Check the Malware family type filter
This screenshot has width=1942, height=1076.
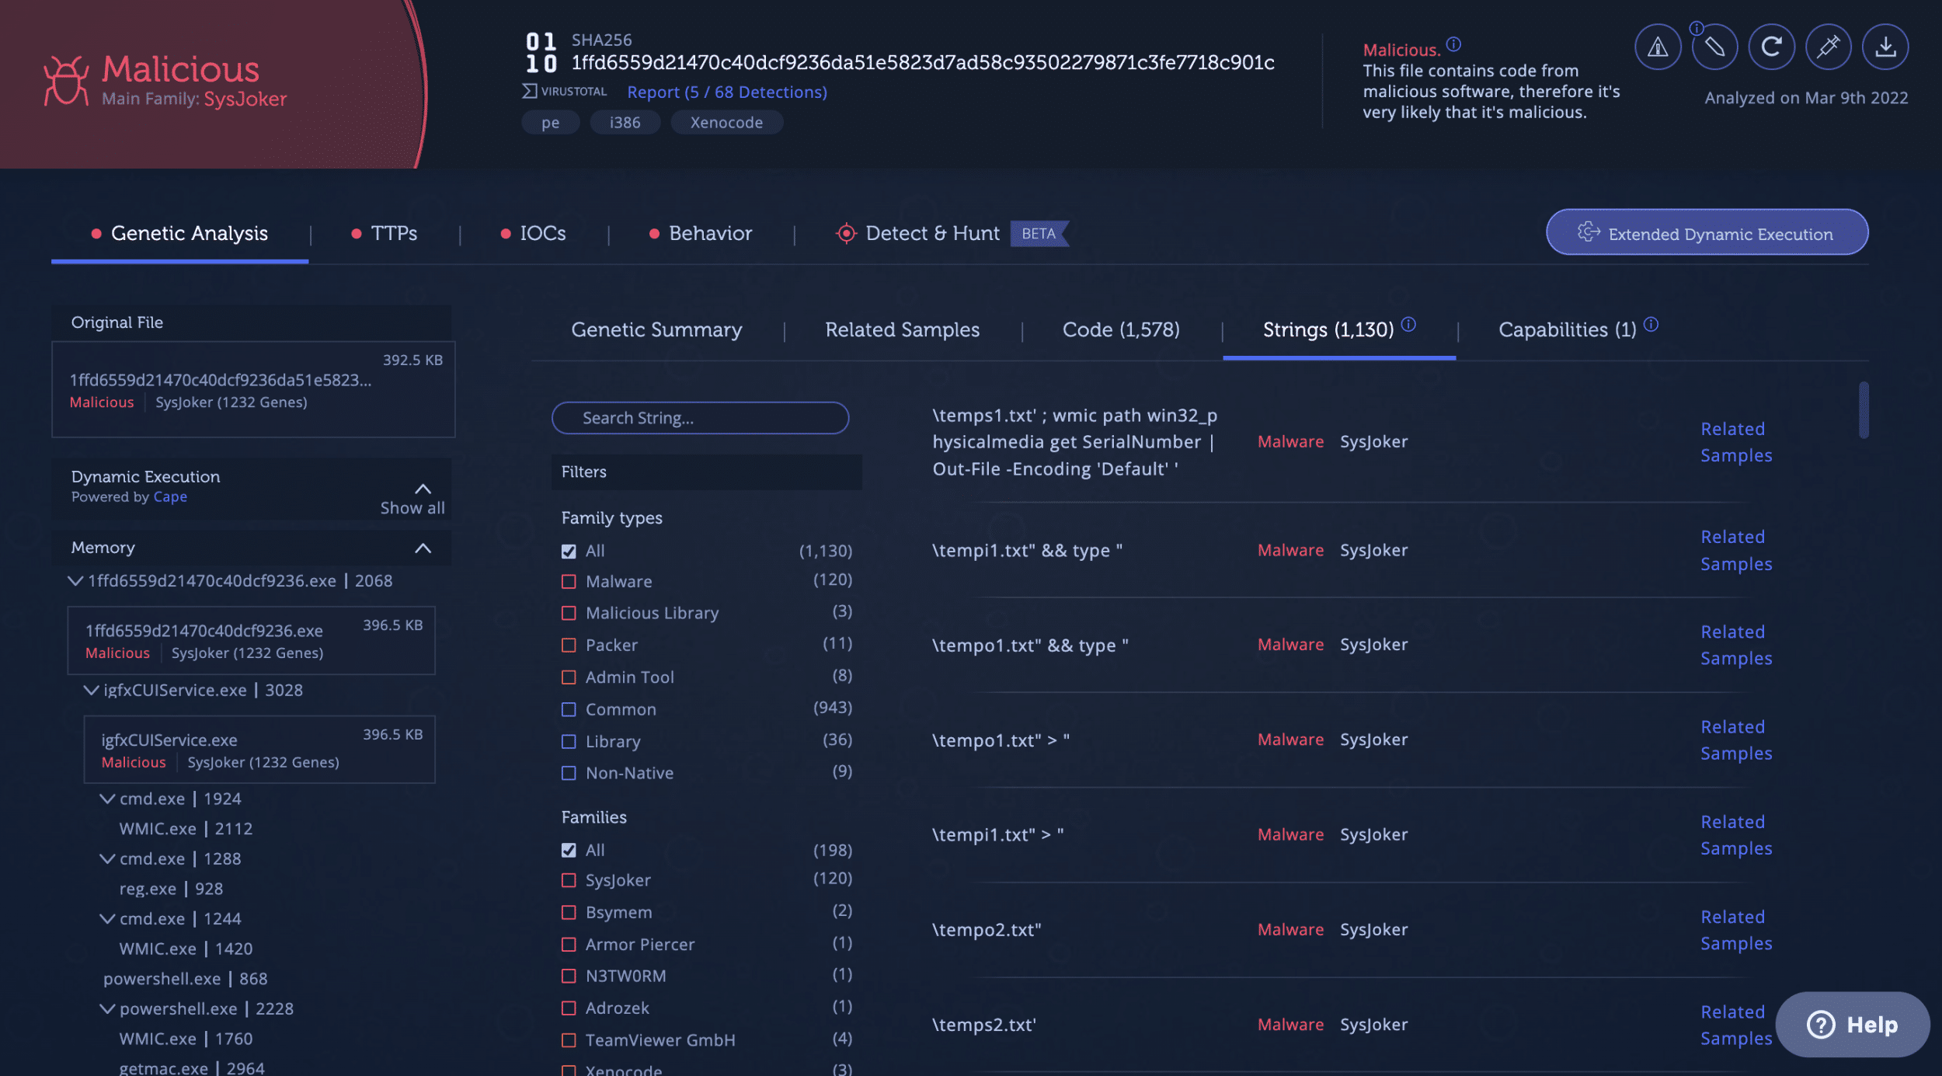[569, 582]
